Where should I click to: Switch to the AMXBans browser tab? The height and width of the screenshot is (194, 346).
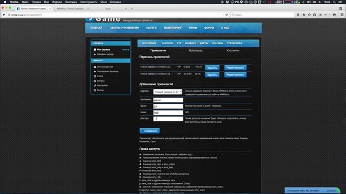point(70,9)
